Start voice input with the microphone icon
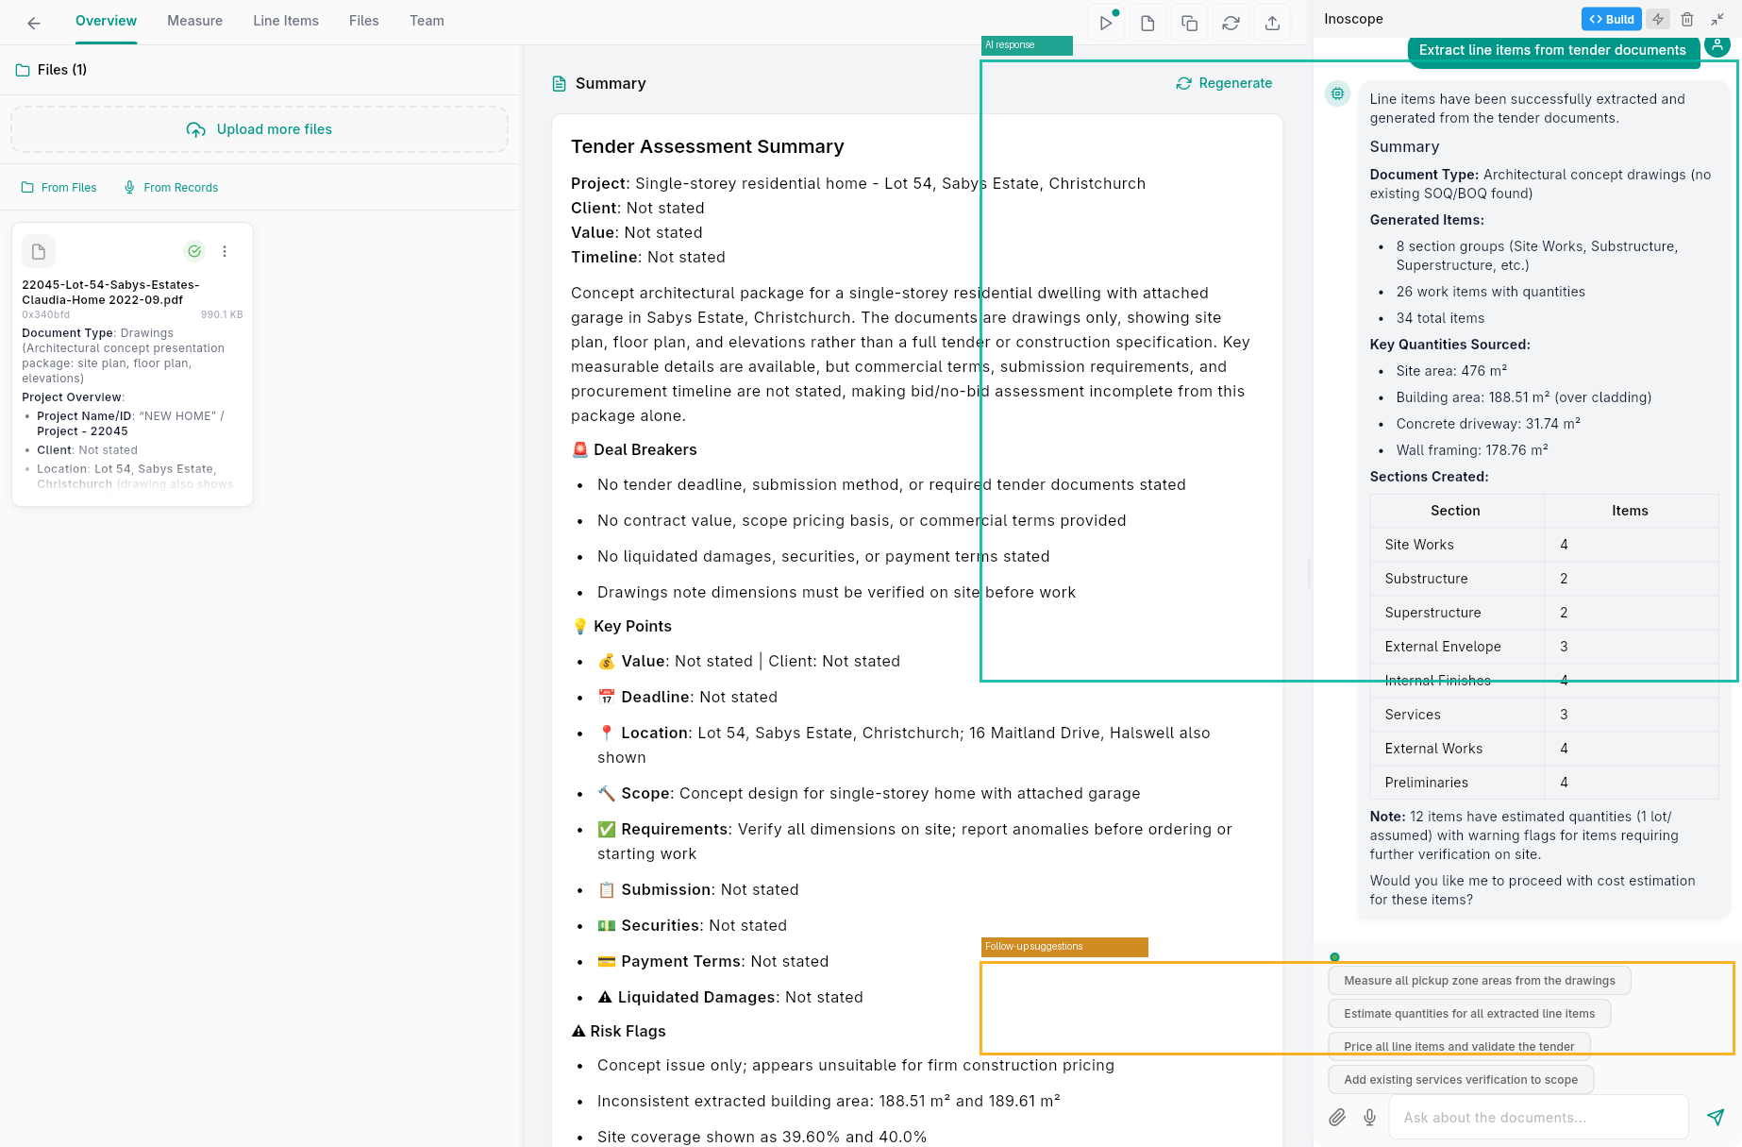The image size is (1742, 1147). [1369, 1117]
